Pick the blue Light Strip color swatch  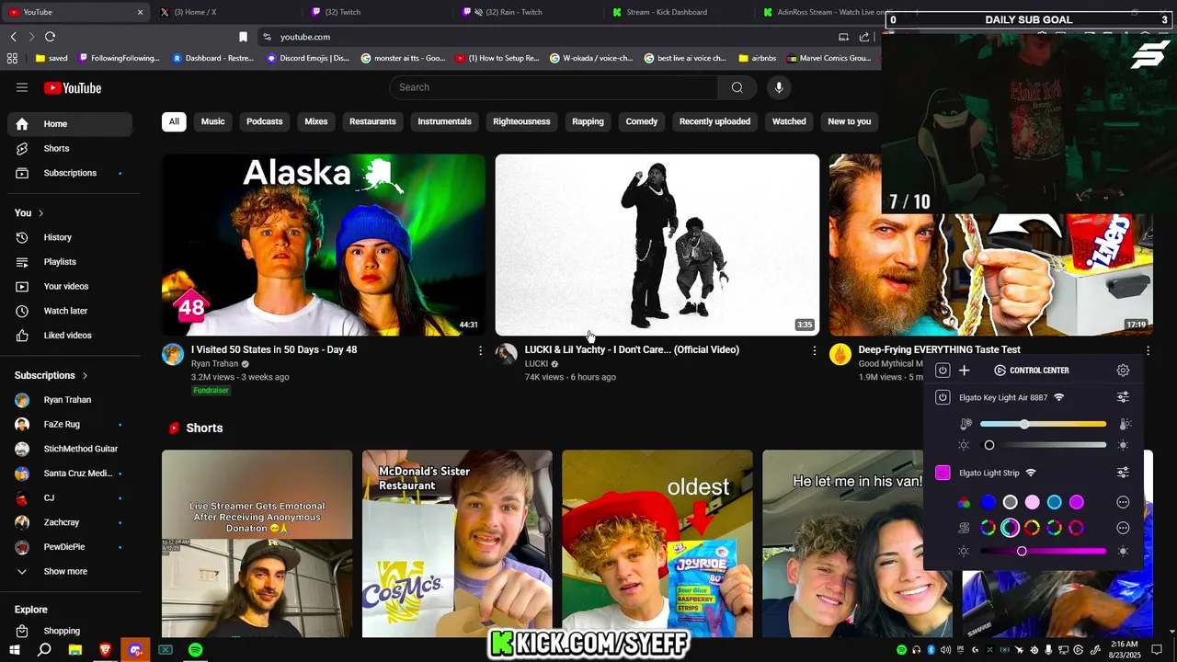988,502
